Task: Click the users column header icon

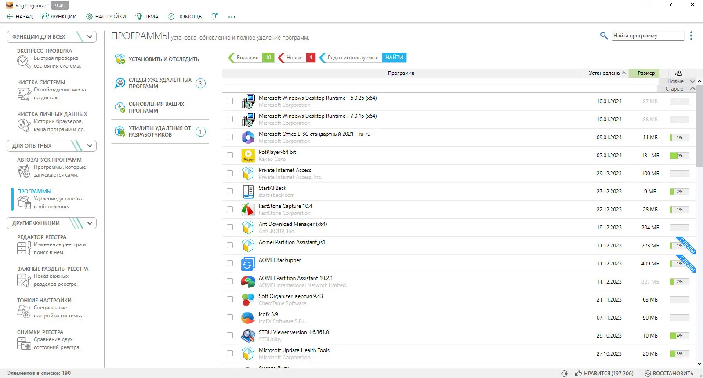Action: click(x=678, y=73)
